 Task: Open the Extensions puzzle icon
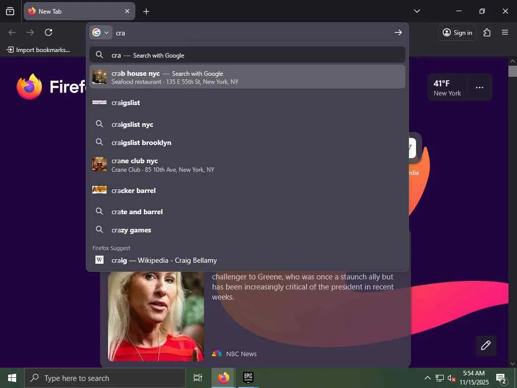487,32
